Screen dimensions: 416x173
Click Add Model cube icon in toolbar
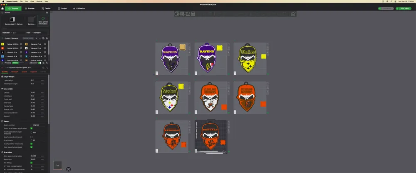pos(177,14)
